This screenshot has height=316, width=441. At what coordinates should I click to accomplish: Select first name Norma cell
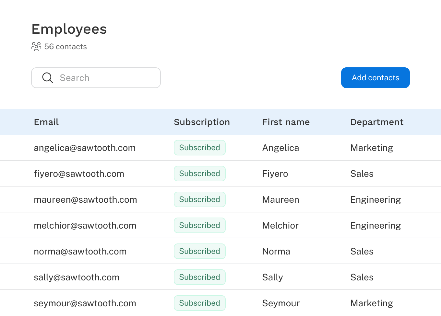276,252
